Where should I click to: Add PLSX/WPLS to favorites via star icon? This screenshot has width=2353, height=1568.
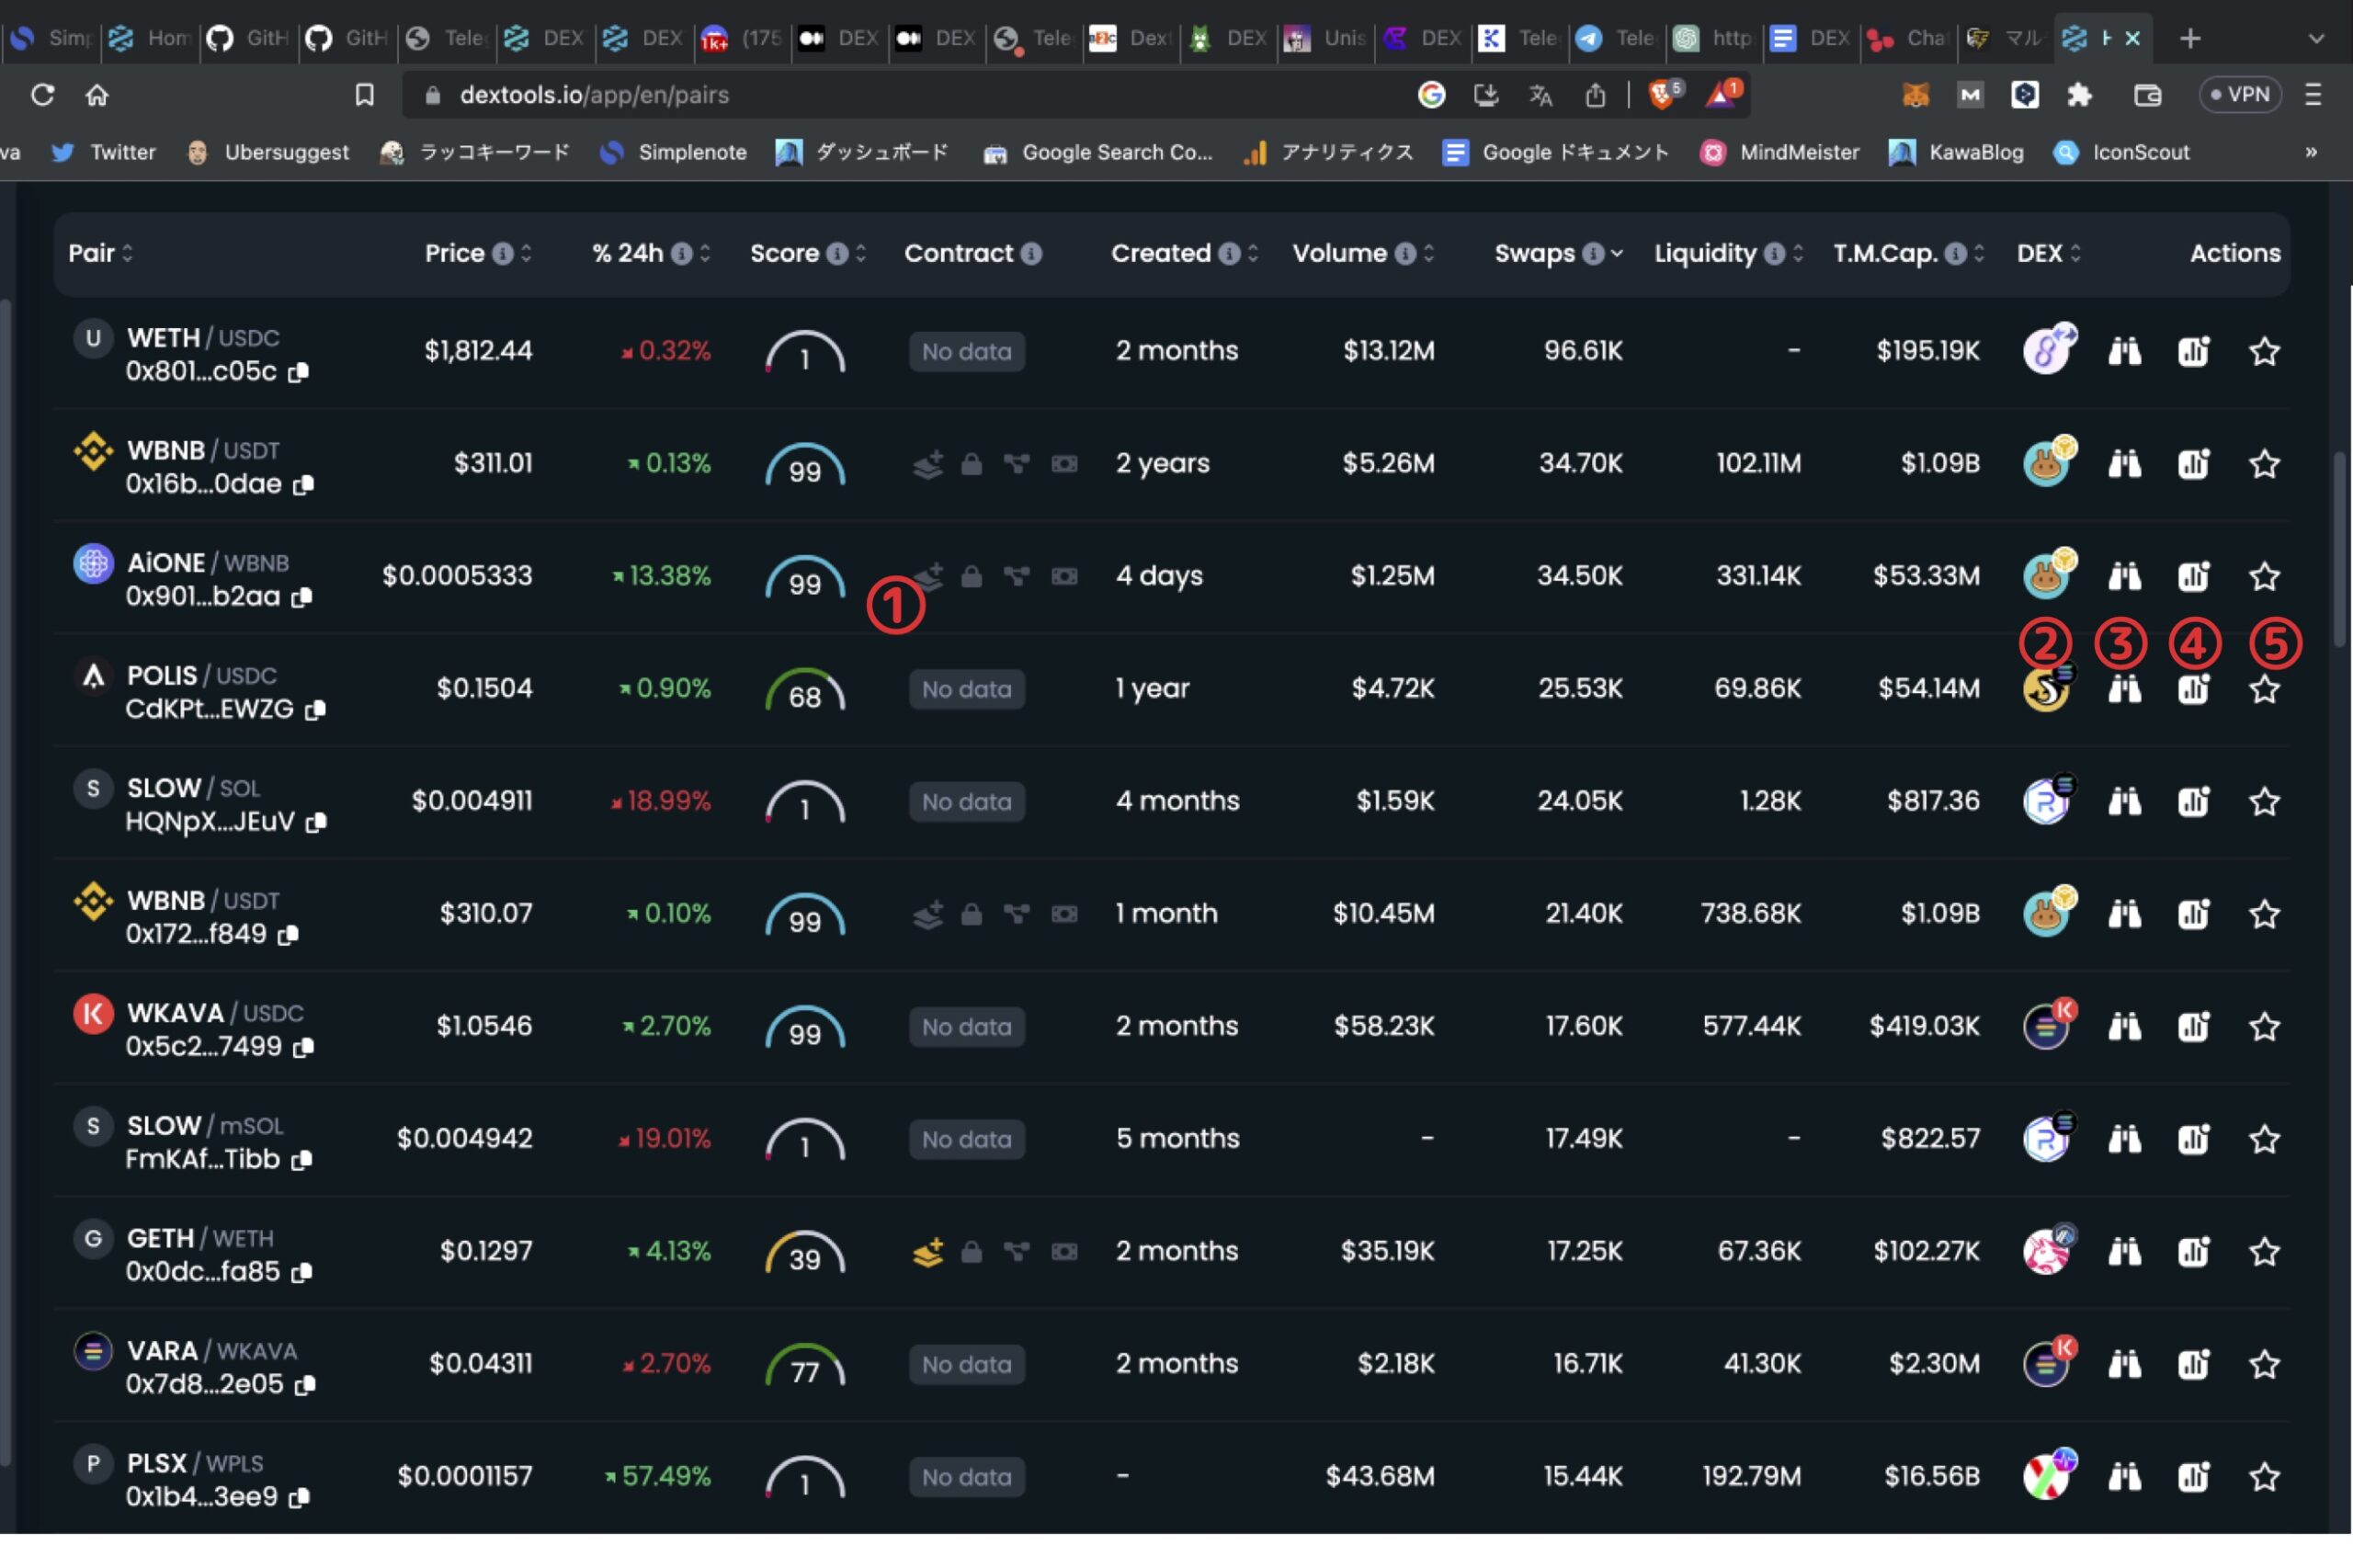click(x=2263, y=1477)
